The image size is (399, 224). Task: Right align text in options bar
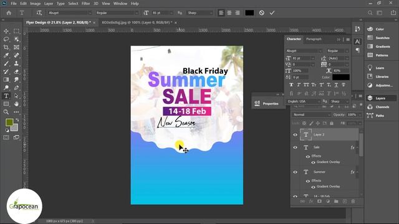tap(238, 12)
